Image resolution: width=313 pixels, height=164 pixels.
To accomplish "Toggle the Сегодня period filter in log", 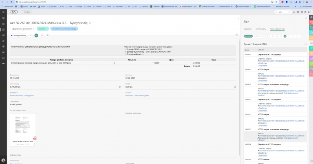I will tap(248, 36).
